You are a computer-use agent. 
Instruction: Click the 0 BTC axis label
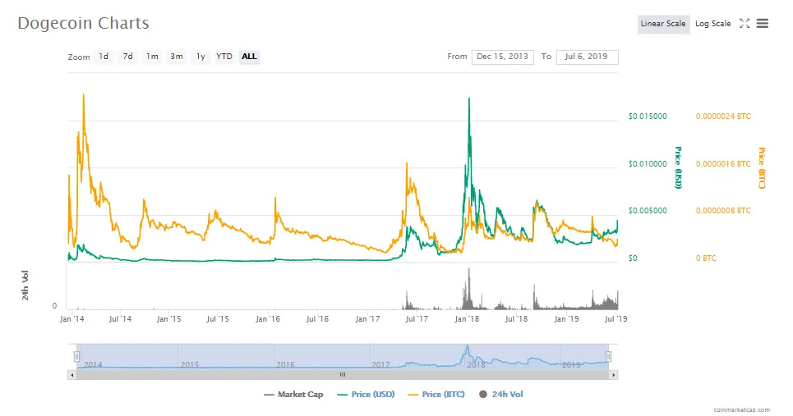coord(706,258)
